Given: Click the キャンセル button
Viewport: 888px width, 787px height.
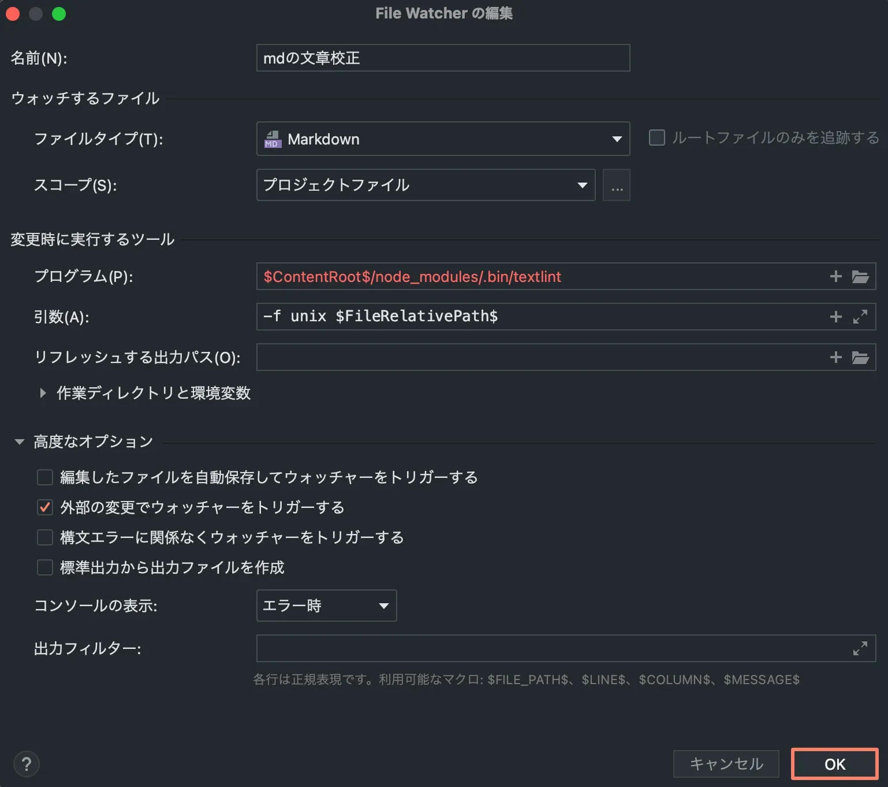Looking at the screenshot, I should (x=726, y=764).
